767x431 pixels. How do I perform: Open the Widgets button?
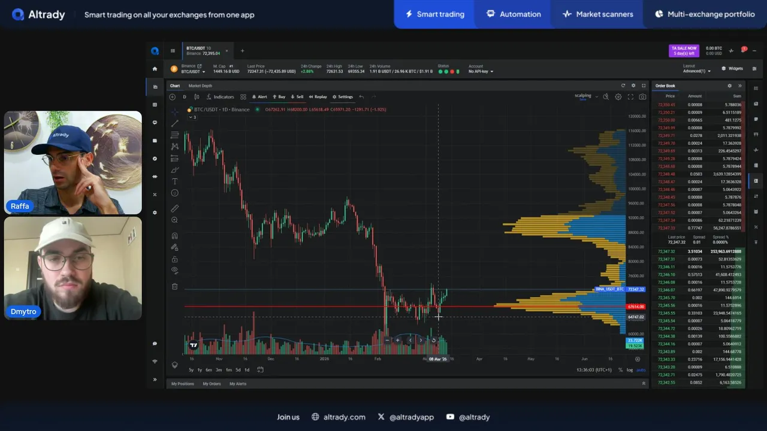(732, 69)
